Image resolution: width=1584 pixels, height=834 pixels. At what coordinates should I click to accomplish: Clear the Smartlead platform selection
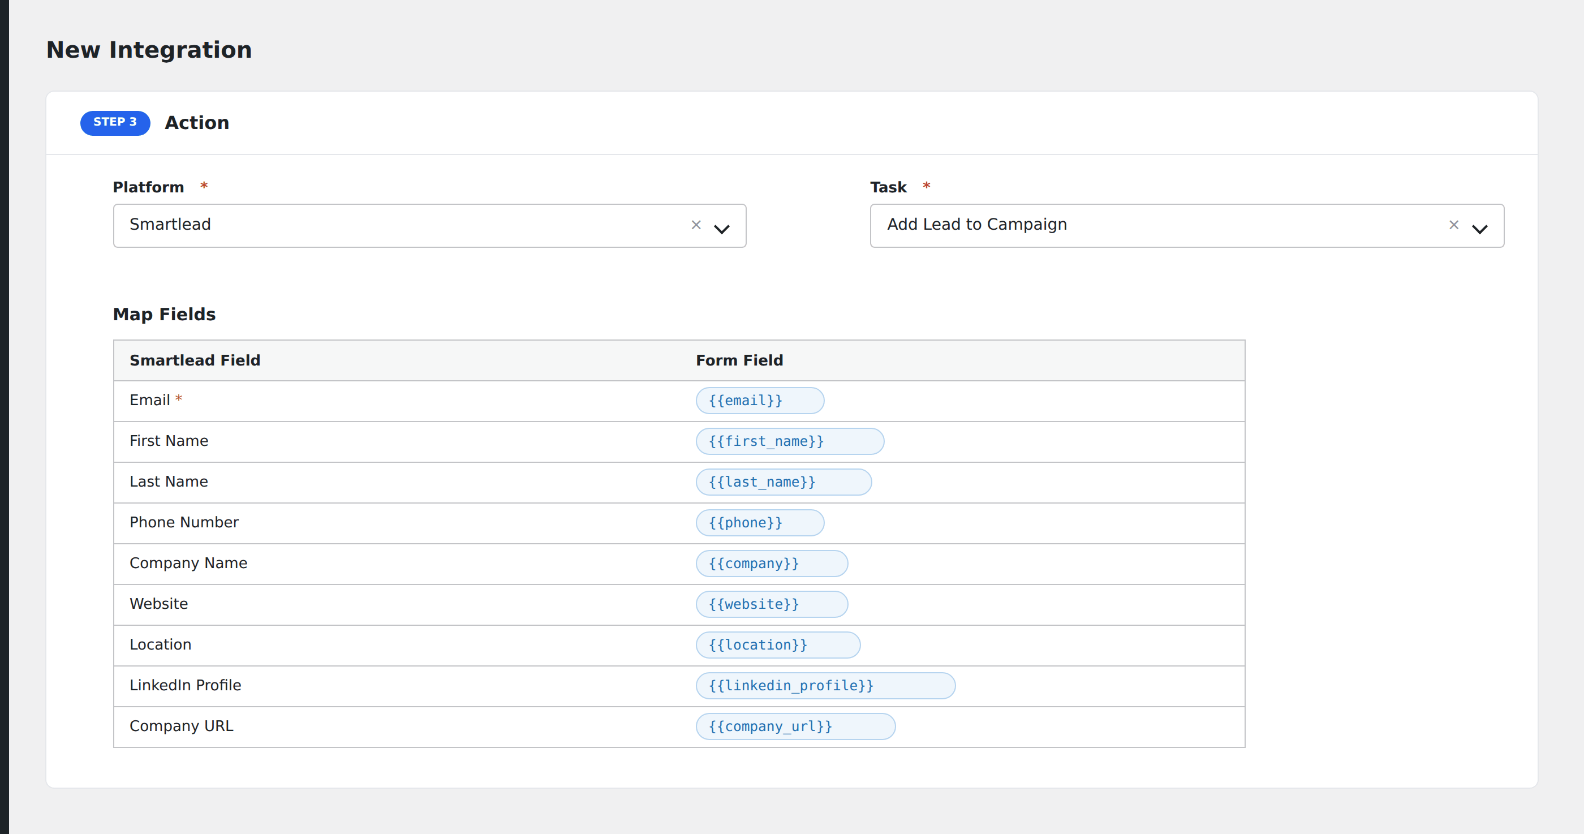point(695,225)
